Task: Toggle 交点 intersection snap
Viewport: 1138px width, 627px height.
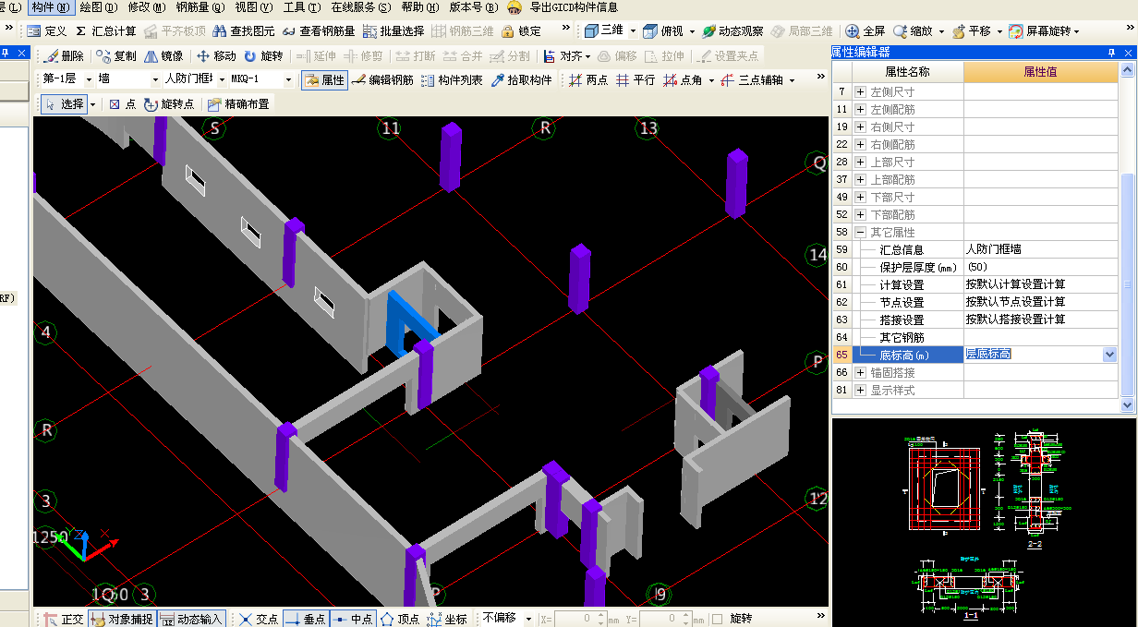Action: (258, 619)
